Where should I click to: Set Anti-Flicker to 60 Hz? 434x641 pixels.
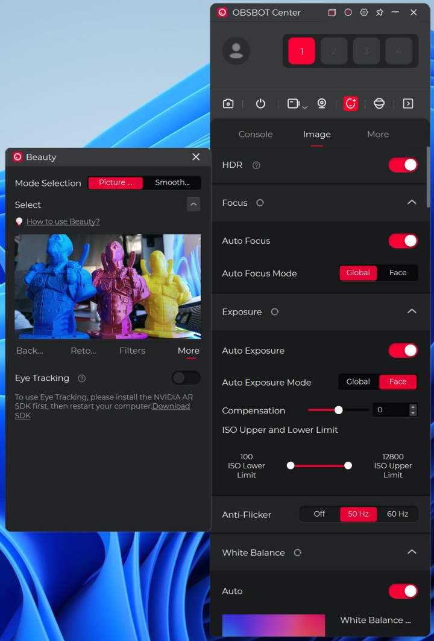pos(397,514)
